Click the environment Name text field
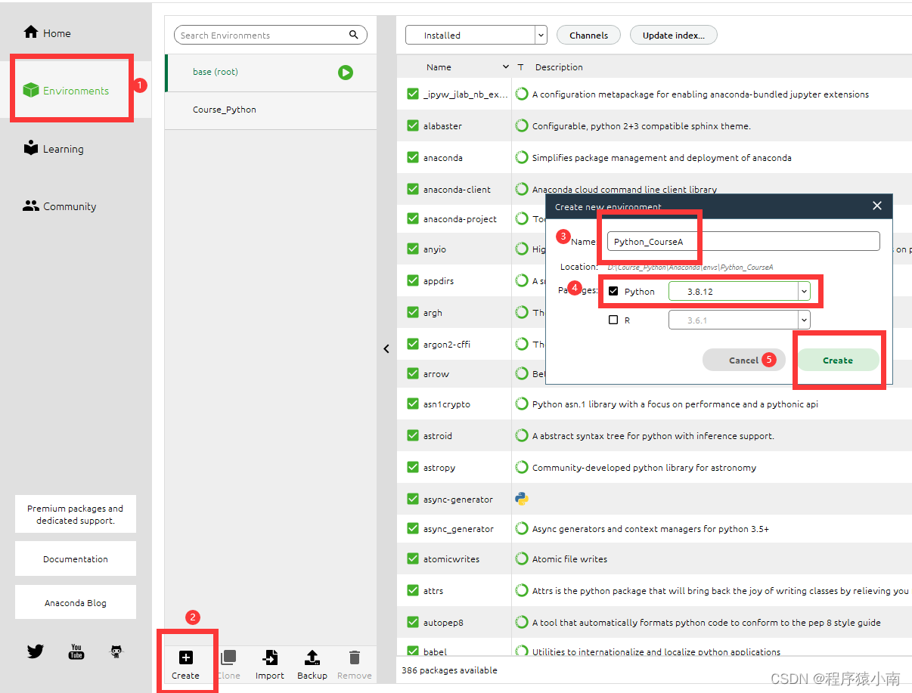This screenshot has width=912, height=693. pos(743,241)
